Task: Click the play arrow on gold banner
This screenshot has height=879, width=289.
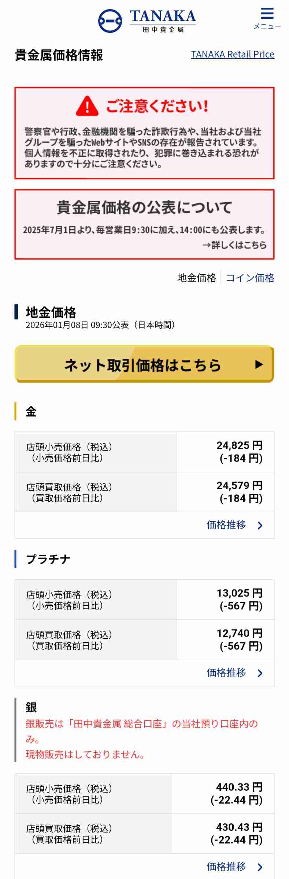Action: pos(259,364)
